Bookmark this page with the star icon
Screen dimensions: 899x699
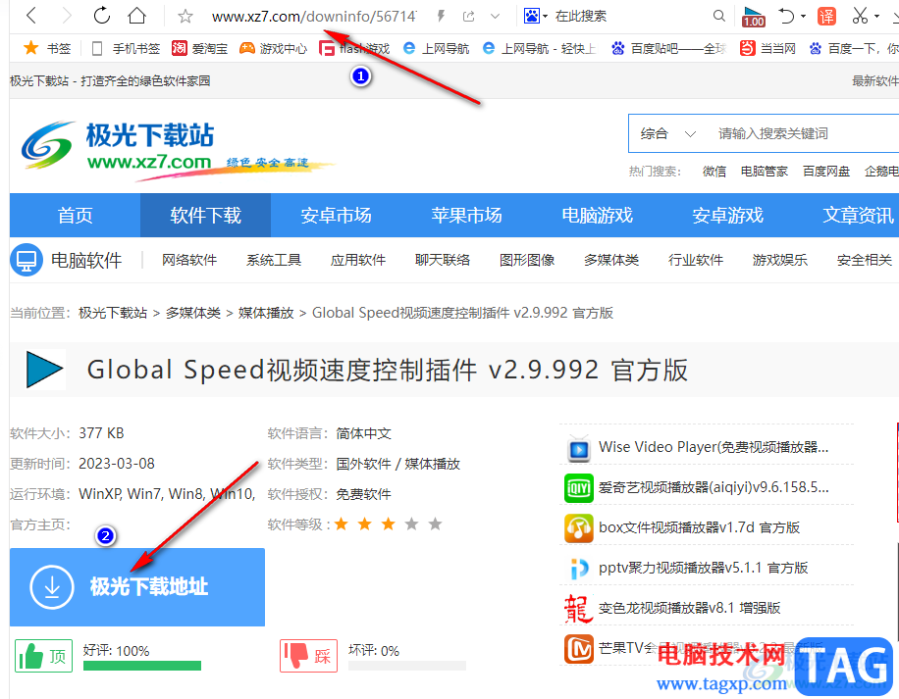point(185,16)
